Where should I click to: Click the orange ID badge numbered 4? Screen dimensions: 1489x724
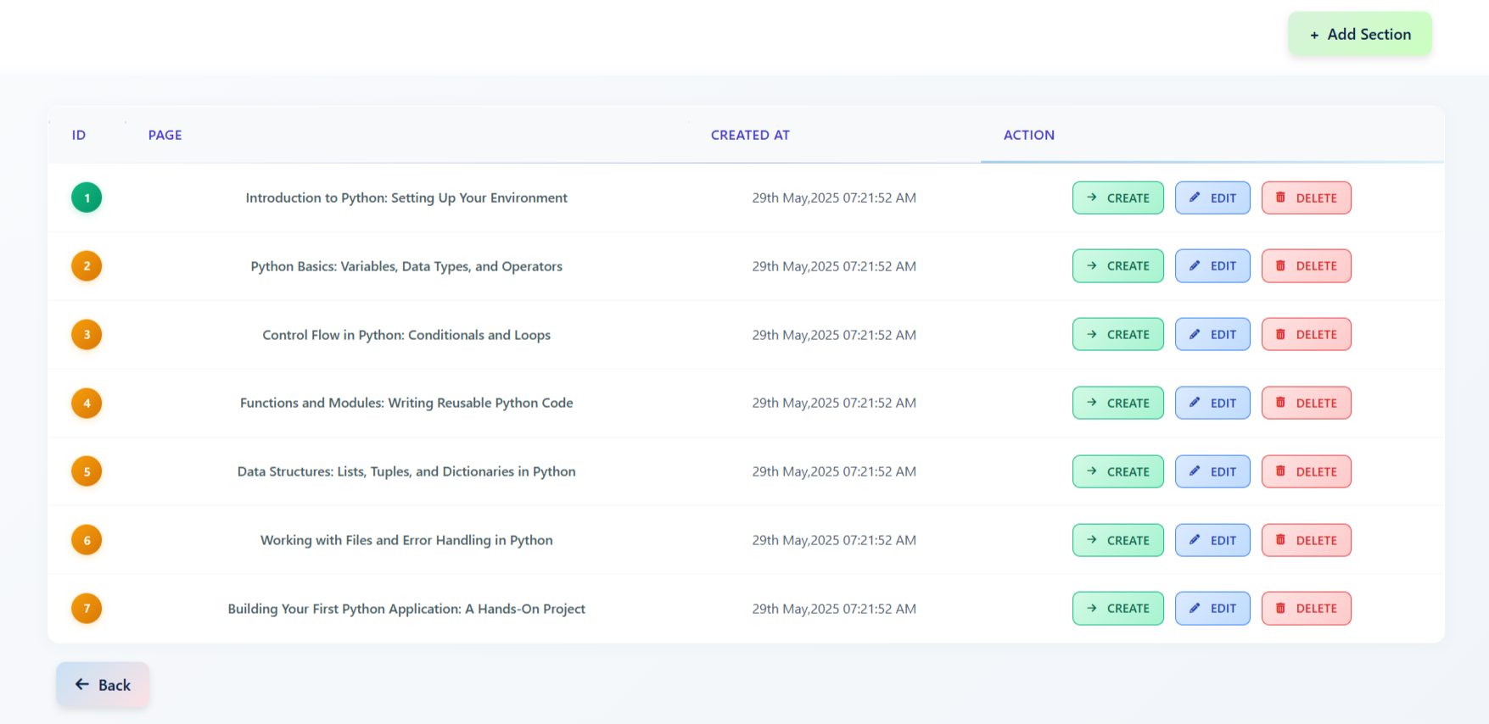(87, 403)
